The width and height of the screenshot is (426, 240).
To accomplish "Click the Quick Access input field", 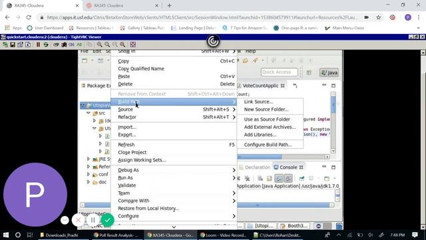I will [279, 72].
